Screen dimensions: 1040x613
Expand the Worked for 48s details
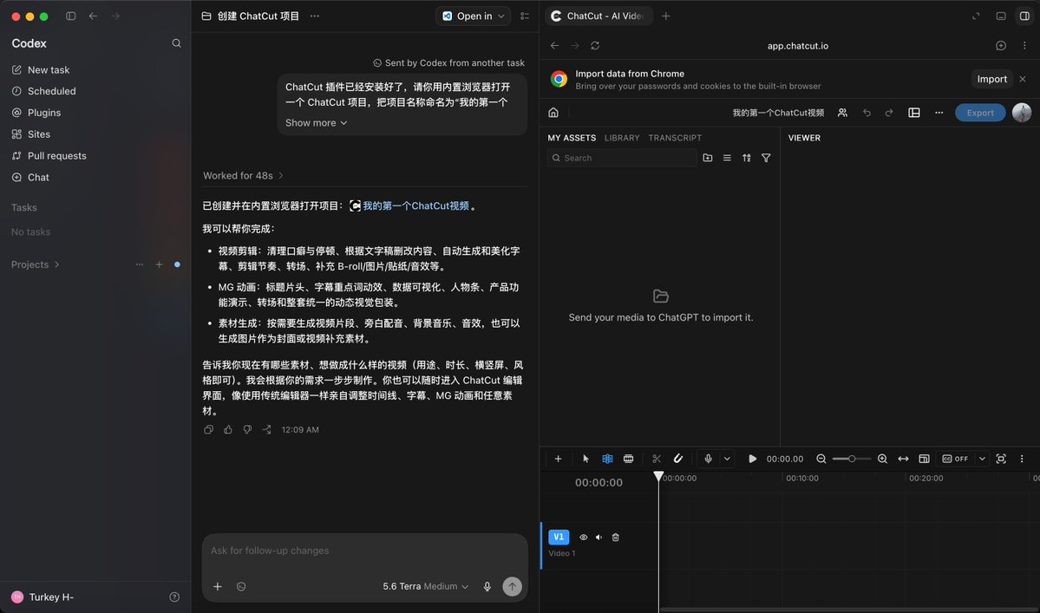point(243,176)
